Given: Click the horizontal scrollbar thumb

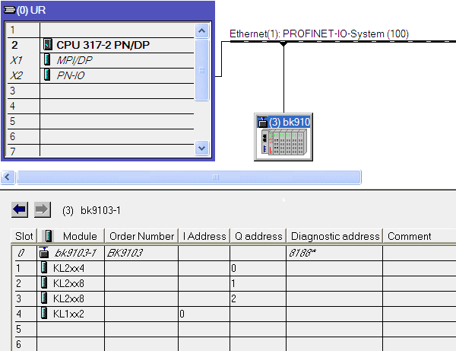Looking at the screenshot, I should (x=189, y=177).
